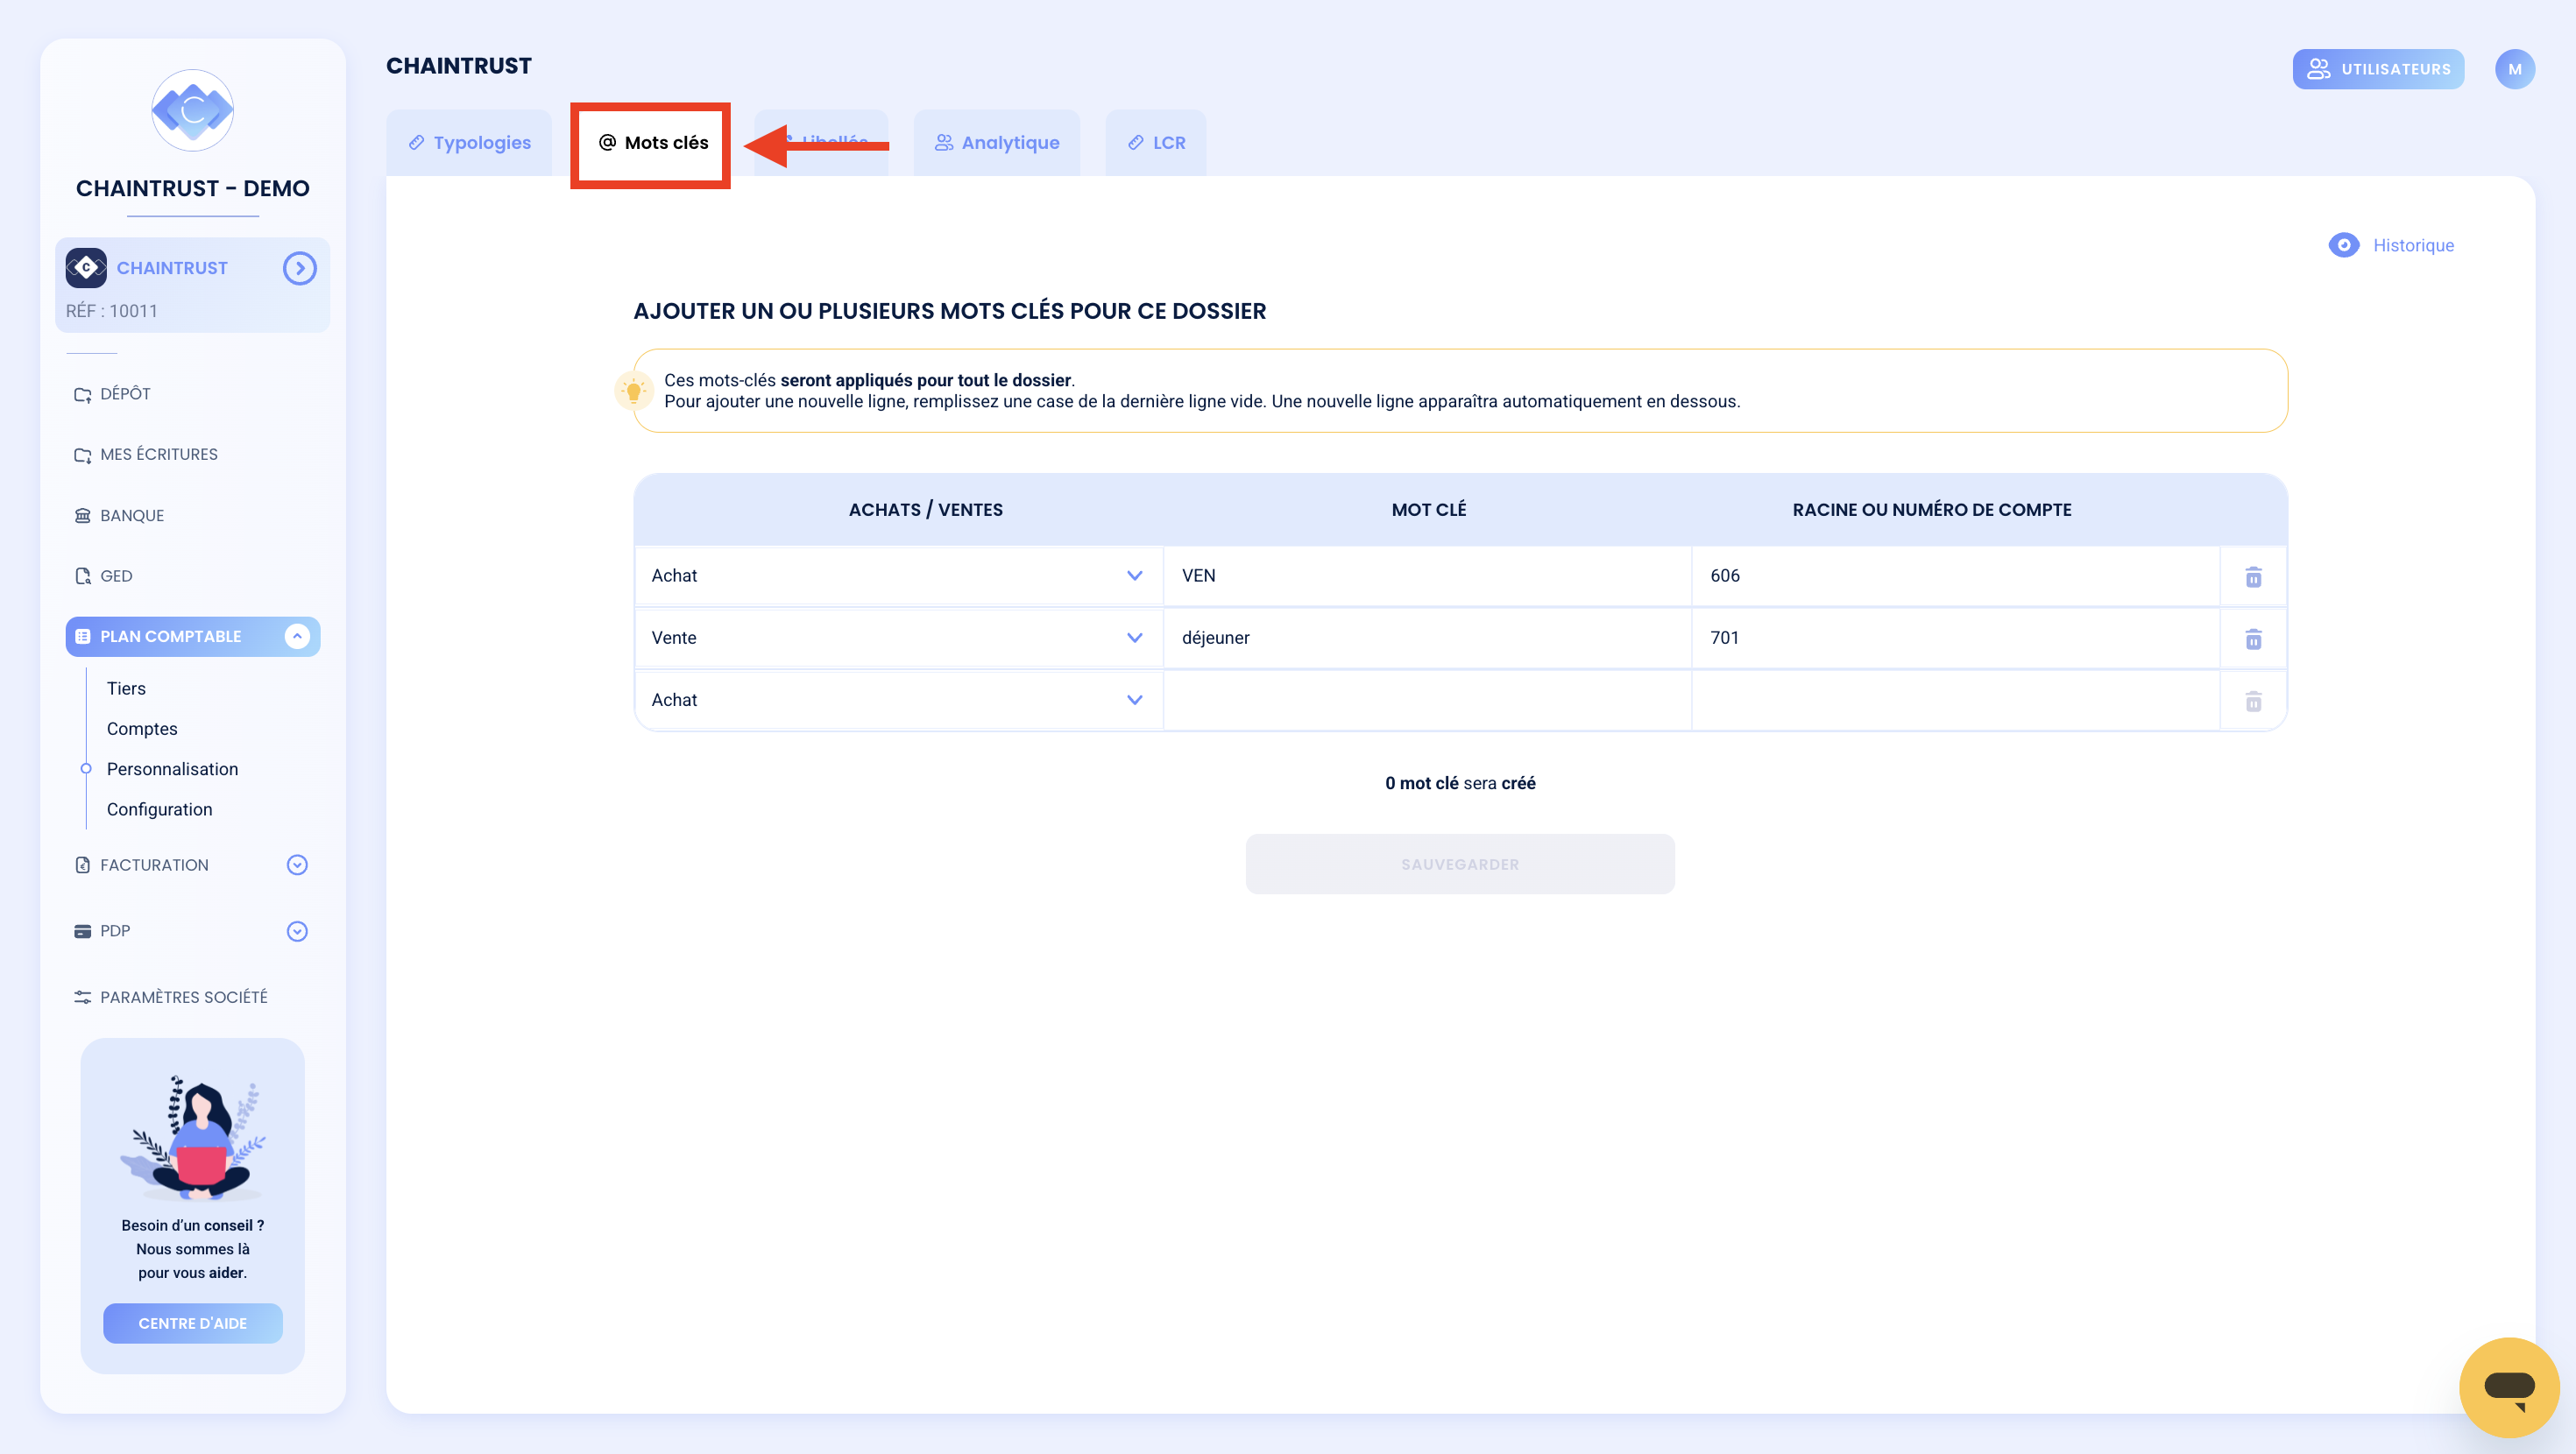Click the CHAINTRUST page title at top
Image resolution: width=2576 pixels, height=1454 pixels.
[459, 66]
